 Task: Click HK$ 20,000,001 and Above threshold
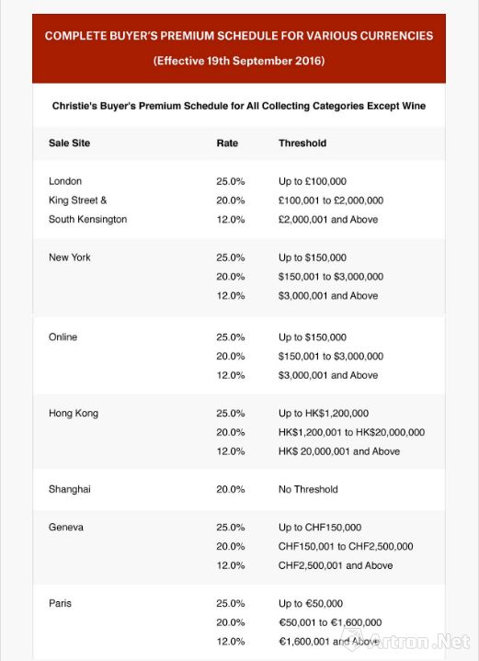click(x=339, y=451)
